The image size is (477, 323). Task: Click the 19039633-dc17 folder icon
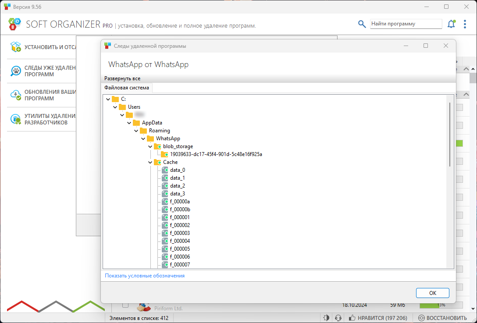point(164,154)
